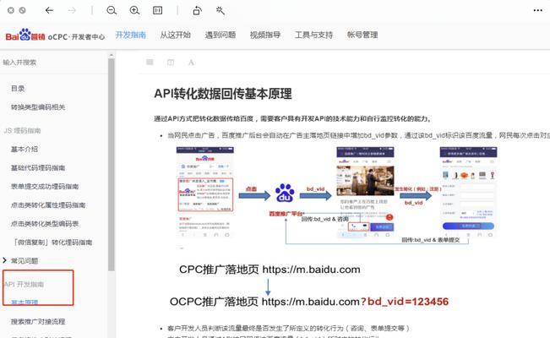Go back with the left arrow icon
The height and width of the screenshot is (338, 550).
pyautogui.click(x=49, y=10)
